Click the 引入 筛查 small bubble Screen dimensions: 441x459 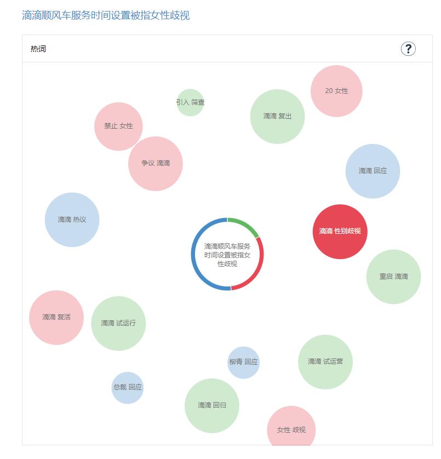click(x=190, y=102)
